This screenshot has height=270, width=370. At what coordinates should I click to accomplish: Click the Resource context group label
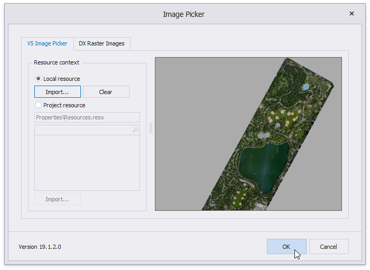57,62
